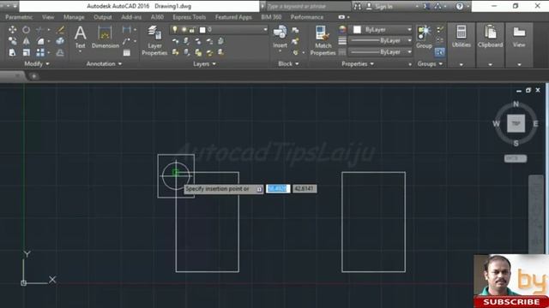This screenshot has height=308, width=549.
Task: Select the Array tool in Modify panel
Action: (40, 53)
